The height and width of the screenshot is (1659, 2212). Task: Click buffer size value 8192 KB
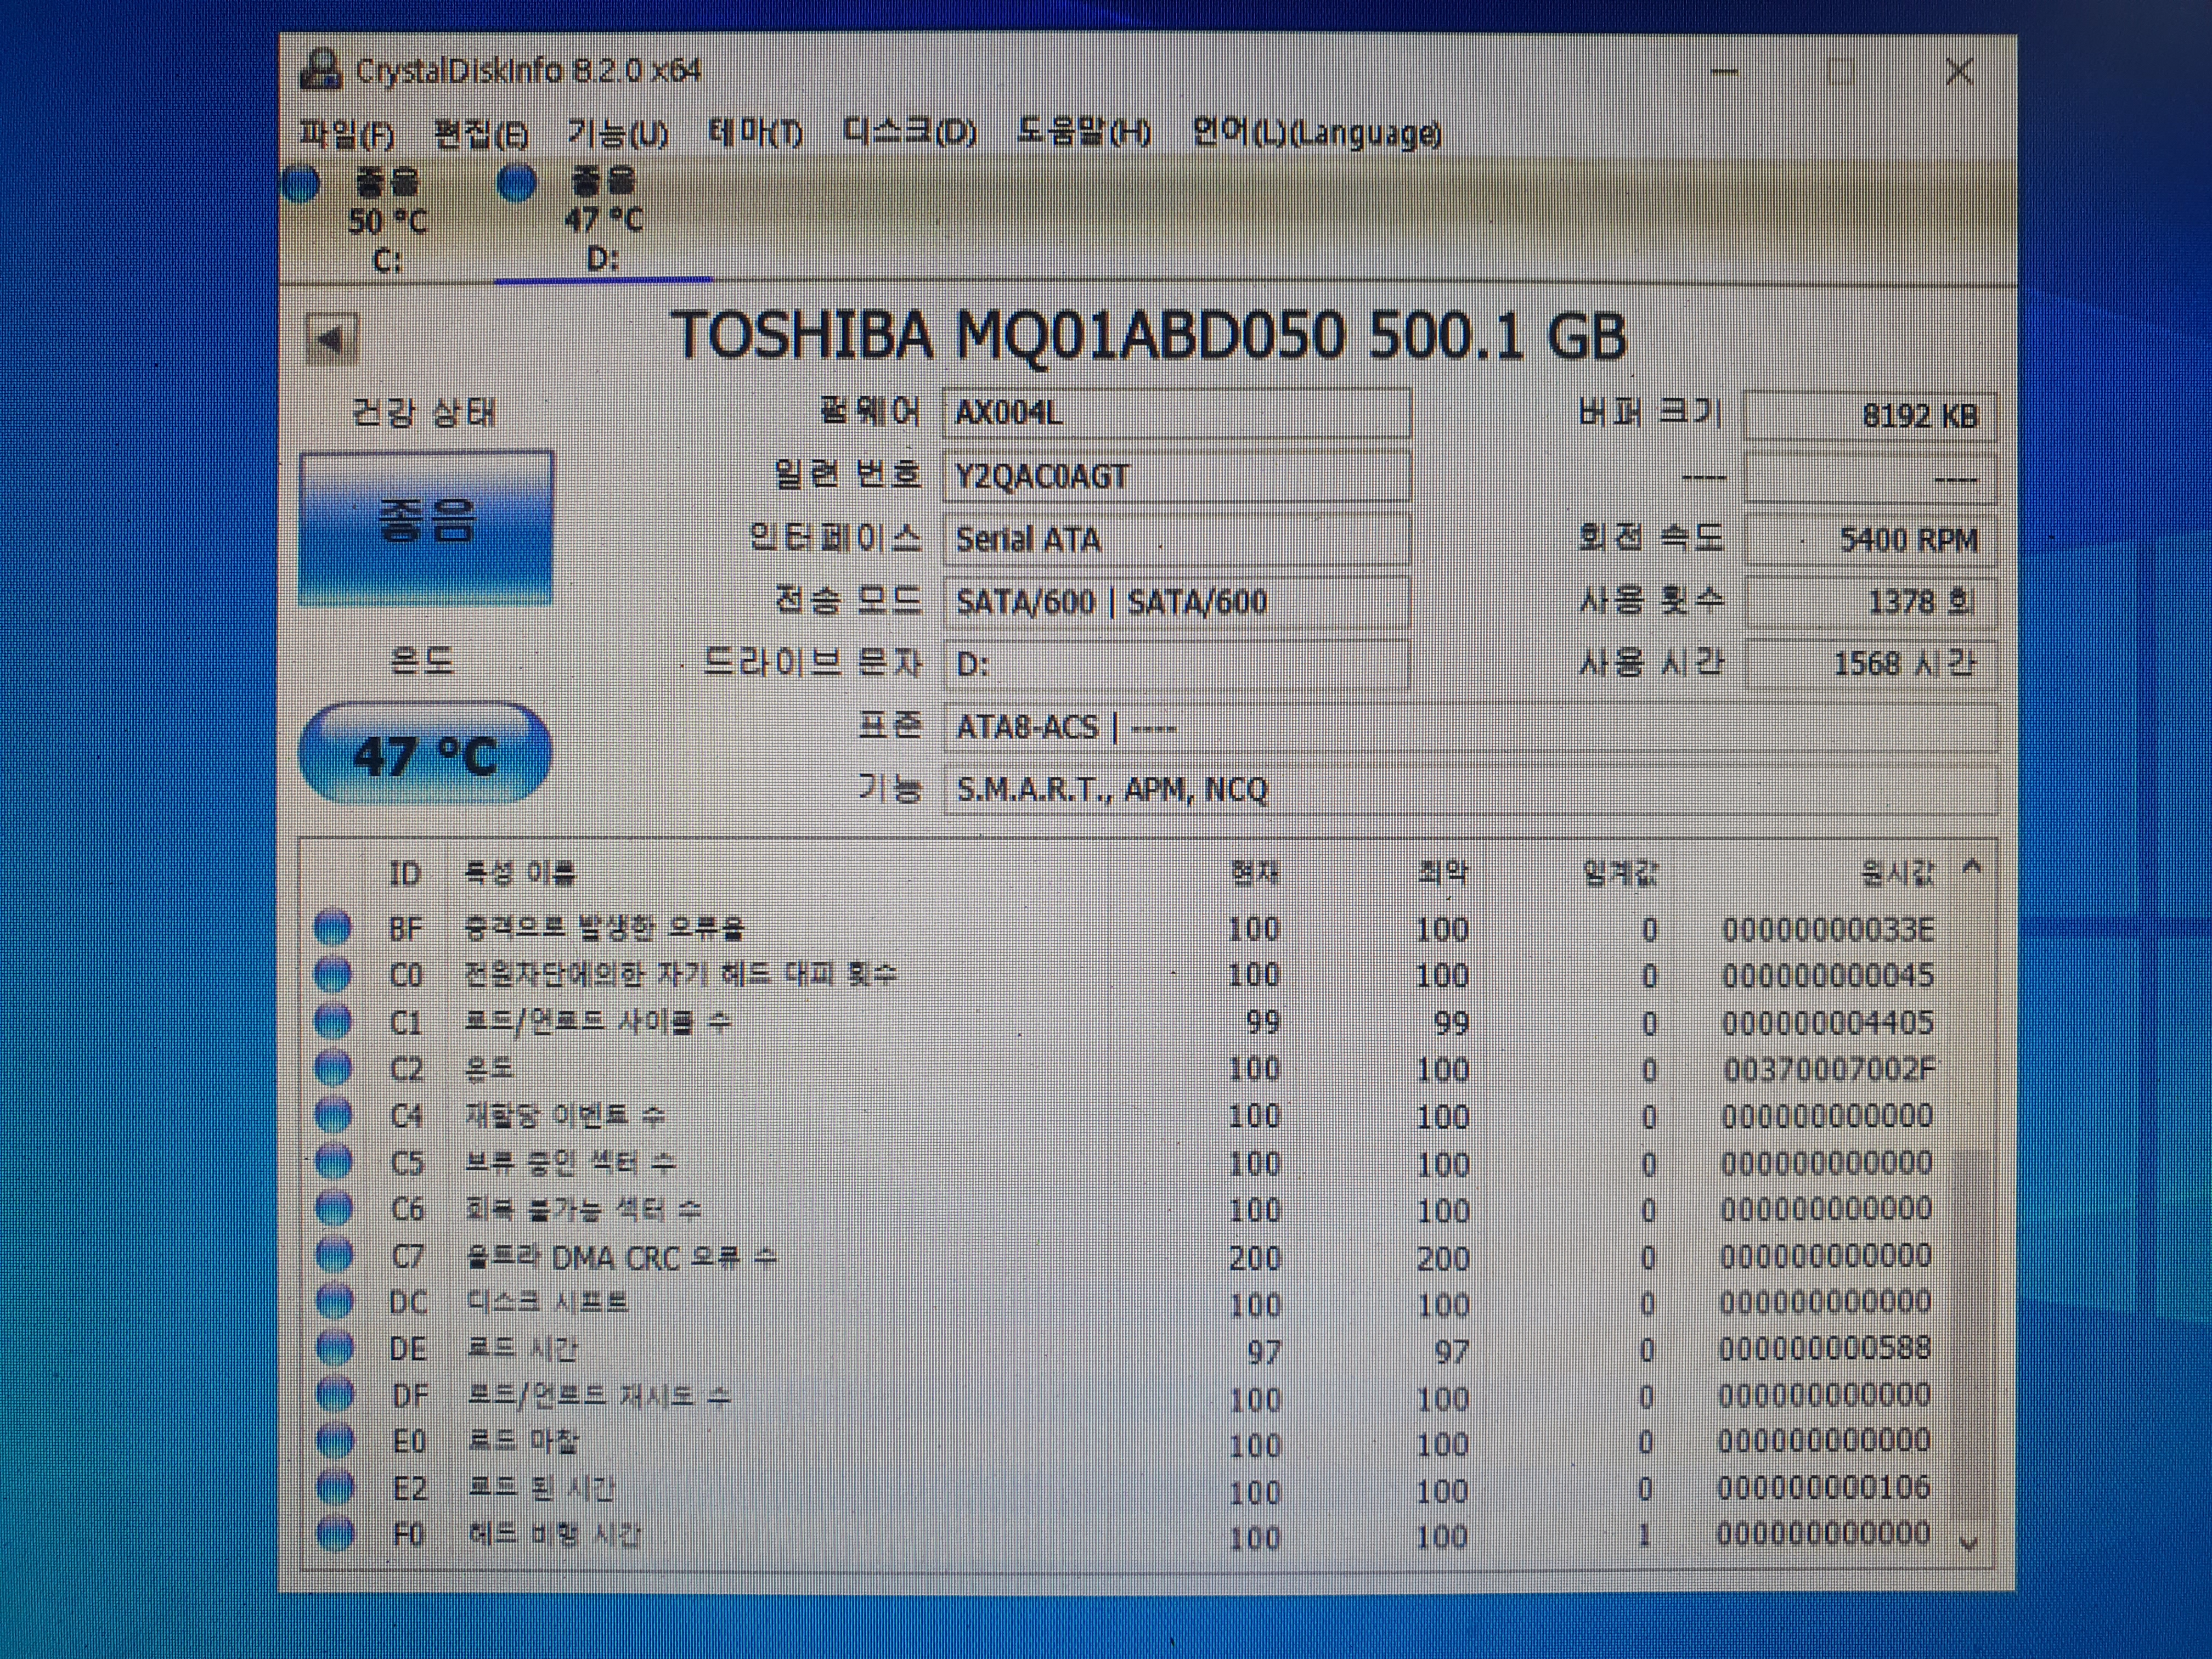pyautogui.click(x=1870, y=416)
